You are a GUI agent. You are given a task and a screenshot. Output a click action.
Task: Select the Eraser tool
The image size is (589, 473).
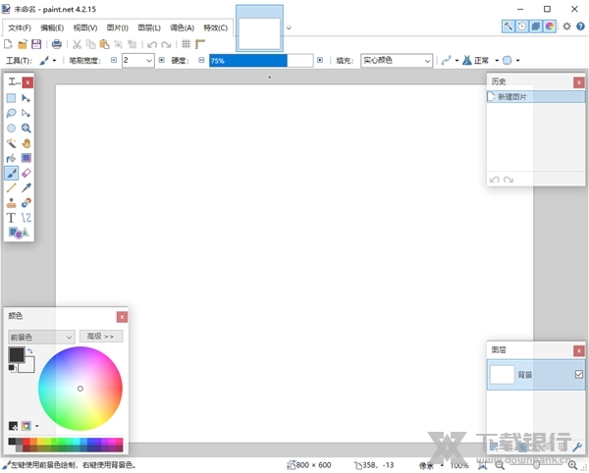(x=26, y=173)
